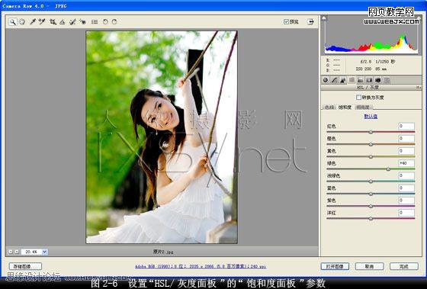The image size is (427, 289).
Task: Open the HSL panel flyout menu
Action: 418,88
